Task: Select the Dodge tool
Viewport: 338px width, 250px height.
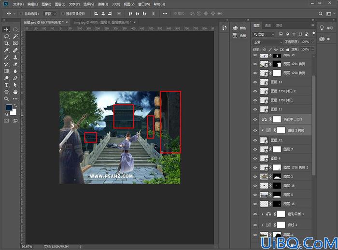Action: click(6, 78)
